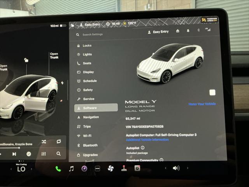Skip to the next track

click(x=14, y=154)
